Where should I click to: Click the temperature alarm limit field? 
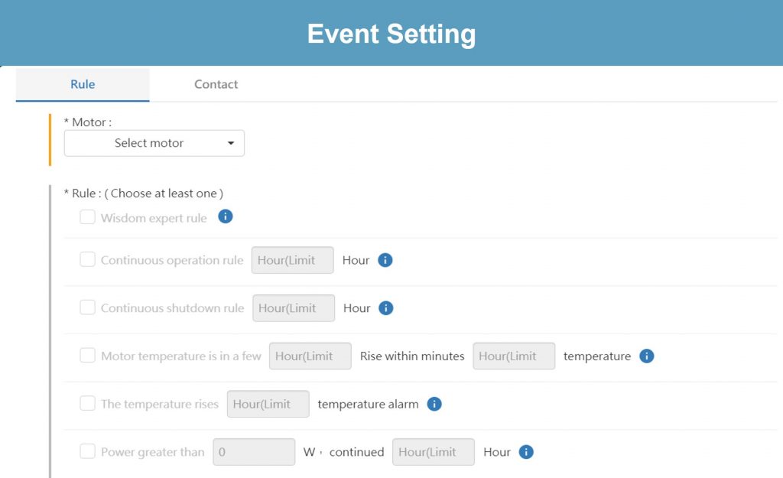[x=268, y=404]
